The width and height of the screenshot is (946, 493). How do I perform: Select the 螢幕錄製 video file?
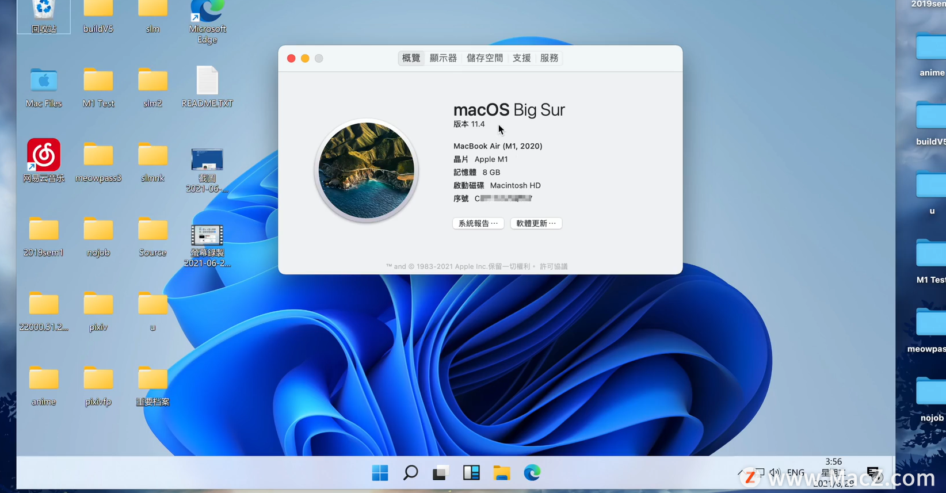[x=207, y=246]
